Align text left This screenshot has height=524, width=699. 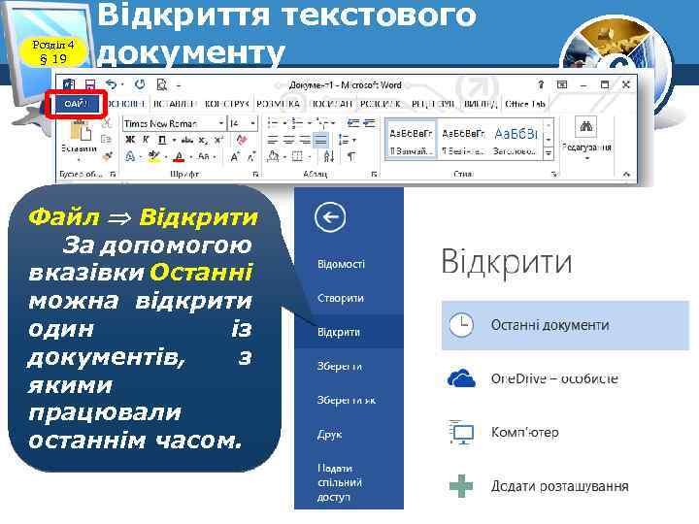(x=273, y=141)
